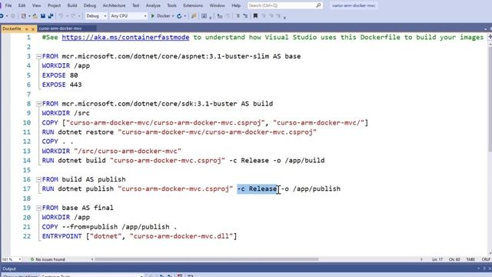Open the Tools menu

point(171,5)
